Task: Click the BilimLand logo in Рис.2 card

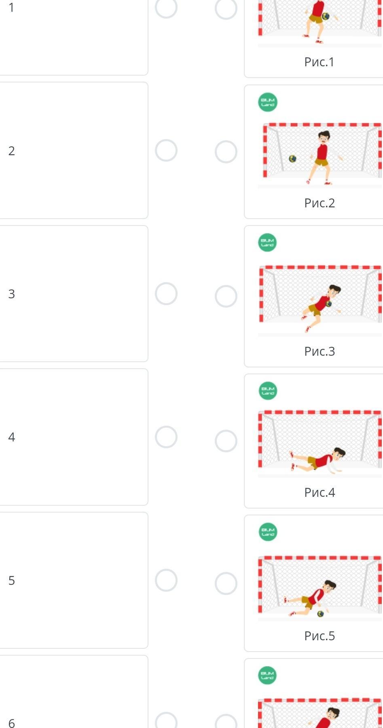Action: coord(267,102)
